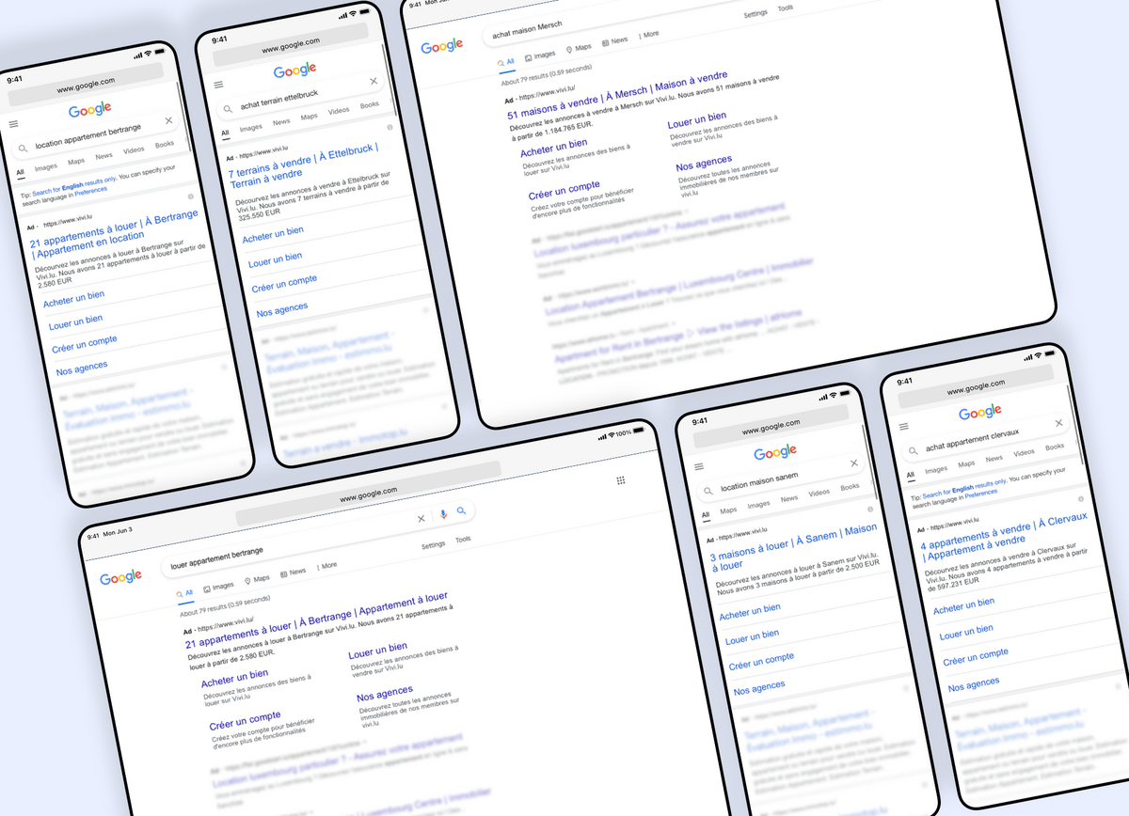Click Google logo on 'location maison sanem' phone
The image size is (1129, 816).
click(x=775, y=452)
